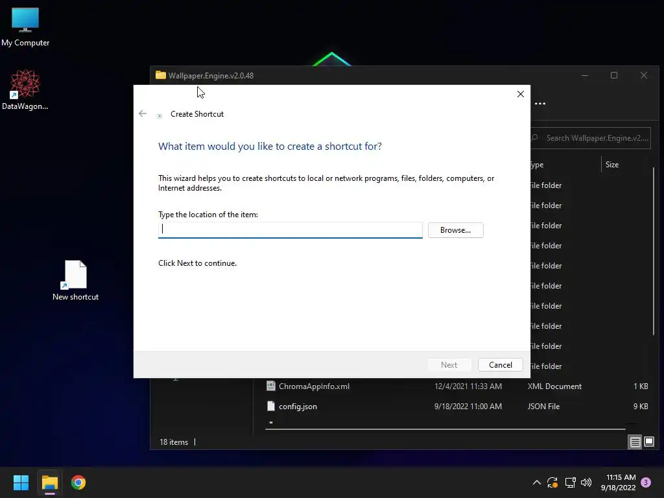Click the folder icon in Explorer title bar
664x498 pixels.
tap(161, 75)
